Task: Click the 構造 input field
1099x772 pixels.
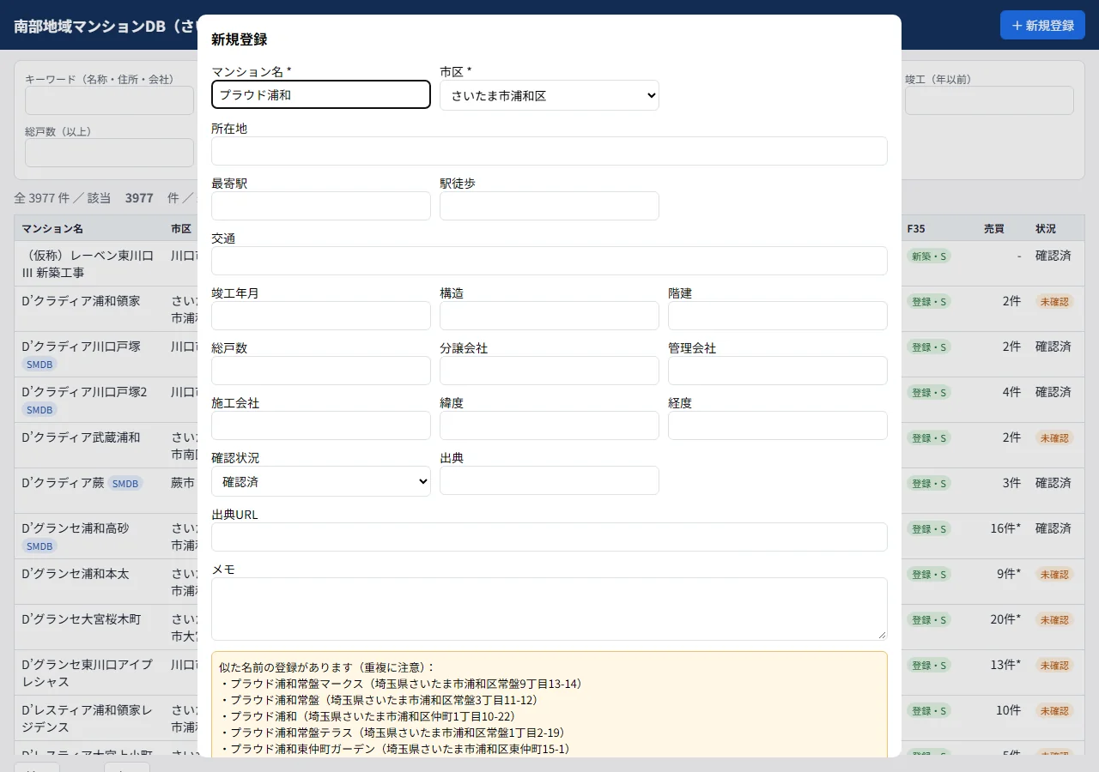Action: point(549,316)
